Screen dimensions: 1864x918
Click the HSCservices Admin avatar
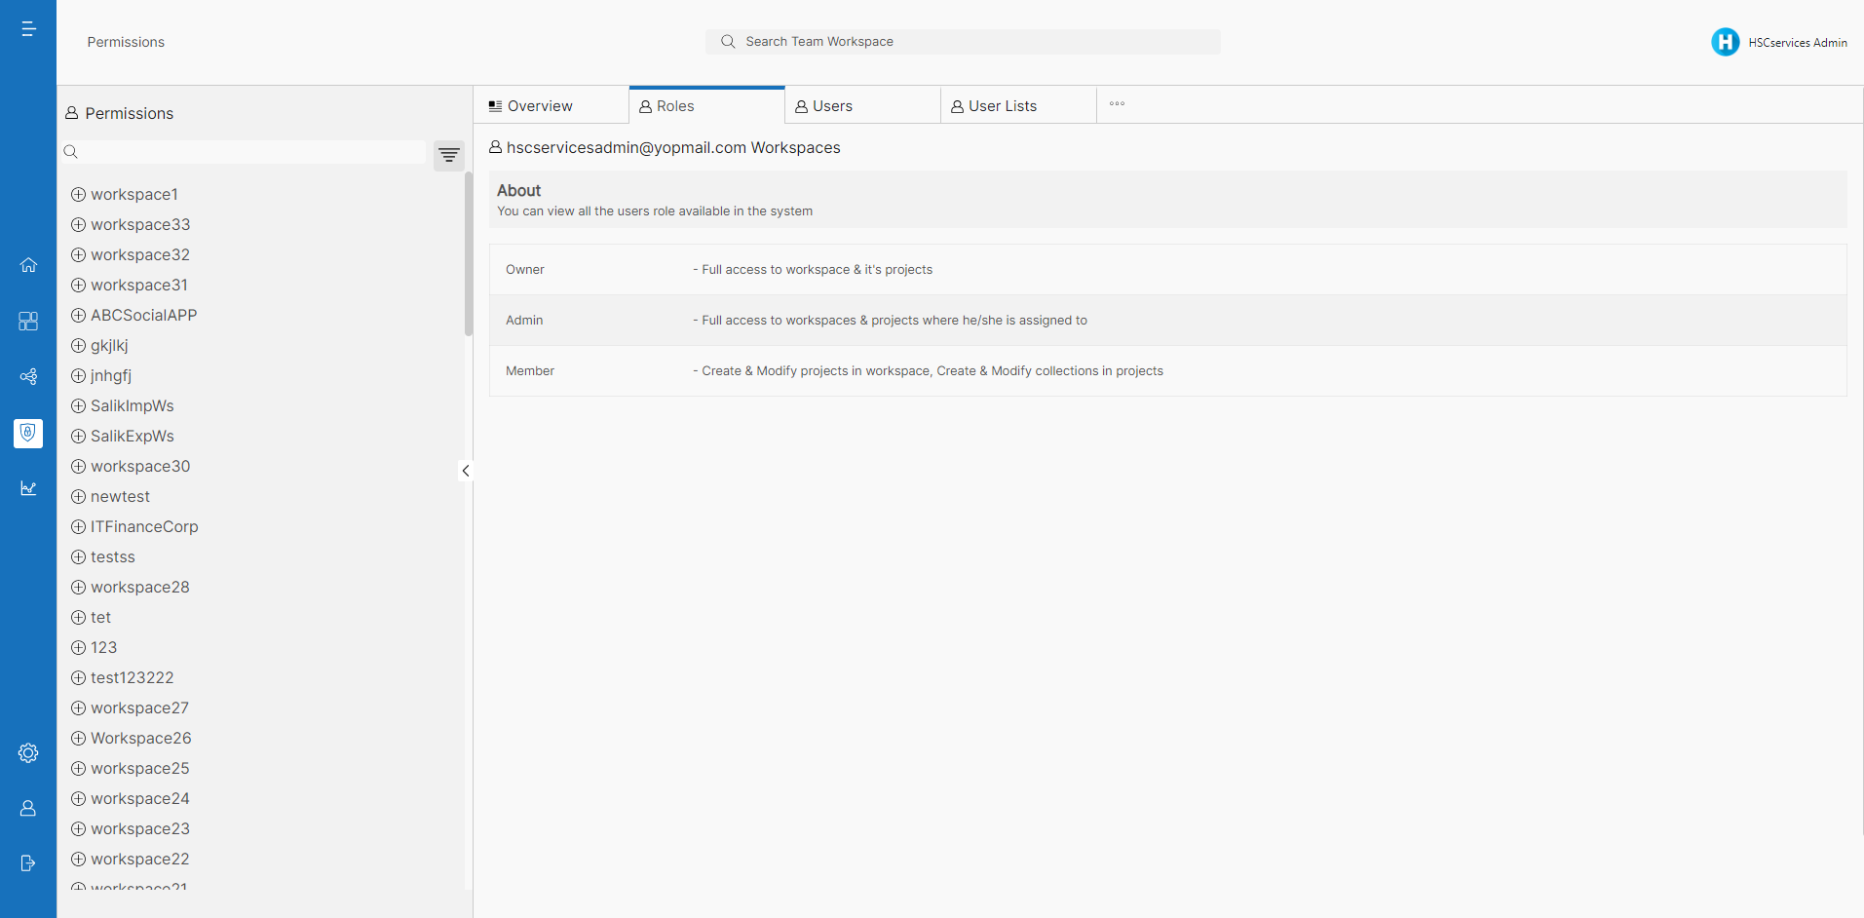1725,41
